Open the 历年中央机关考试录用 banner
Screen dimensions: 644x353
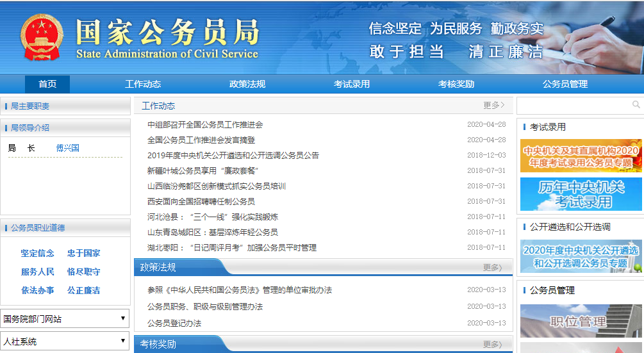(x=581, y=194)
